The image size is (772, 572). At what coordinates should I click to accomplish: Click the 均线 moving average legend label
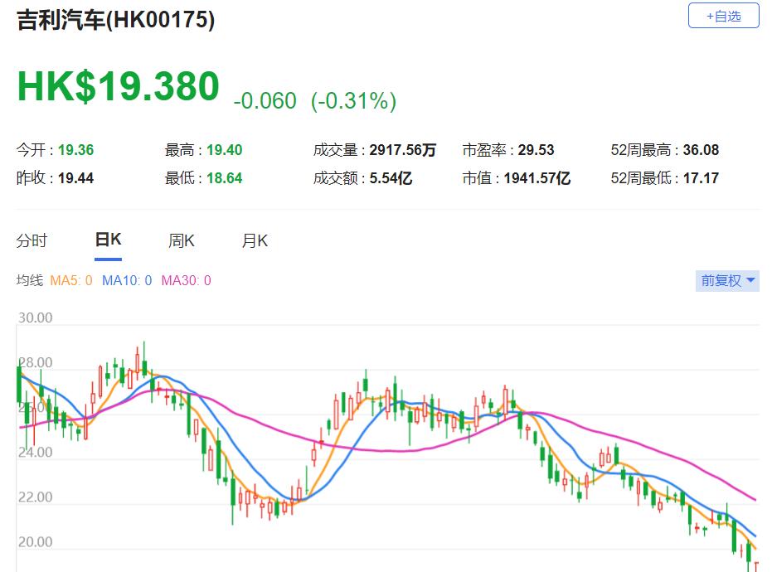(x=30, y=280)
